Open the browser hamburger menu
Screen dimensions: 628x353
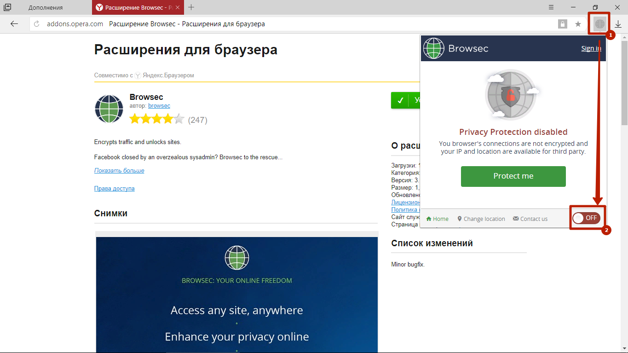pos(552,7)
